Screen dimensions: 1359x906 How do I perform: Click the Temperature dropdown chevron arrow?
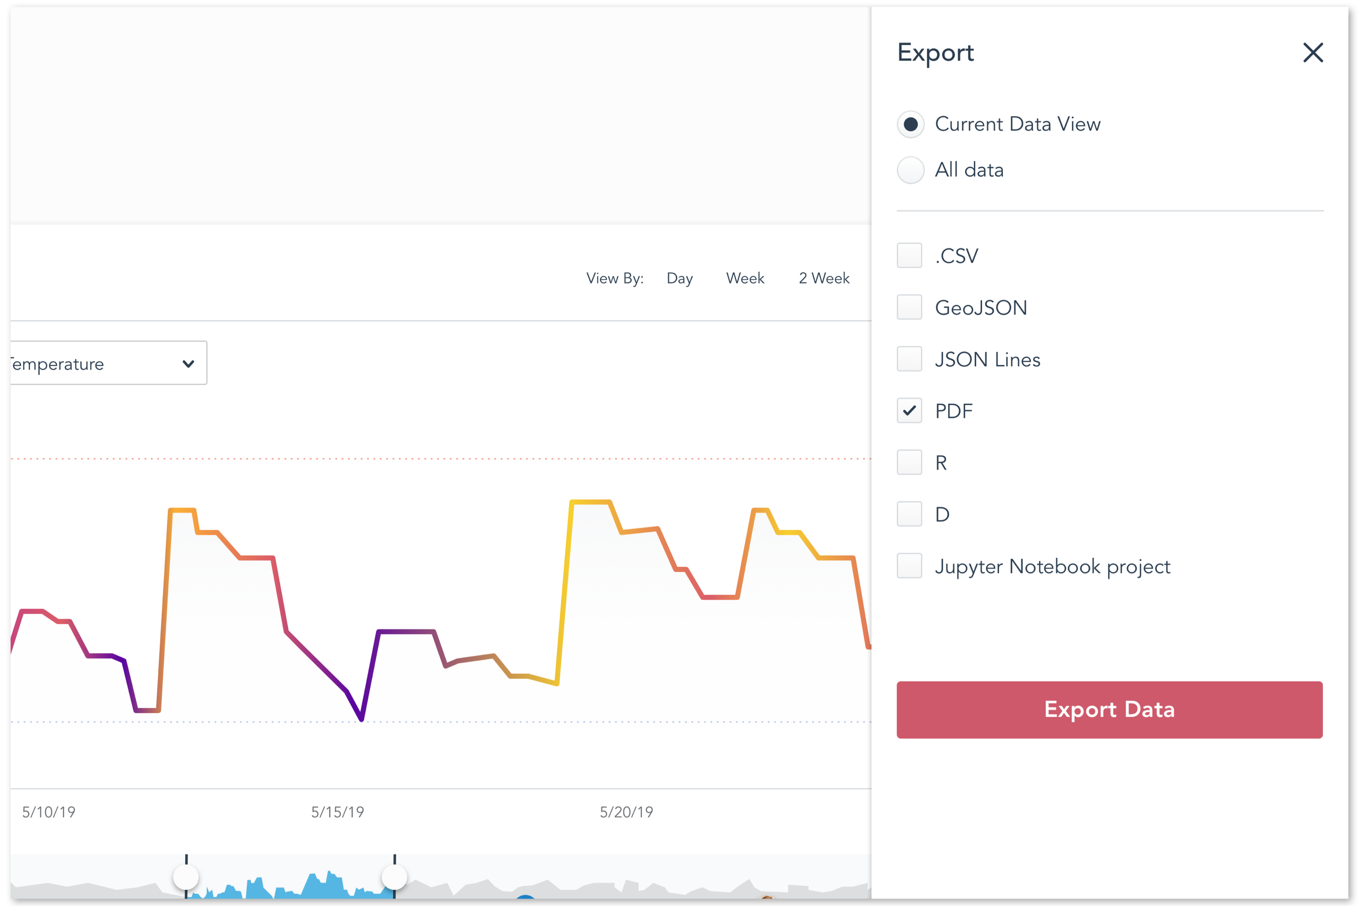tap(188, 364)
